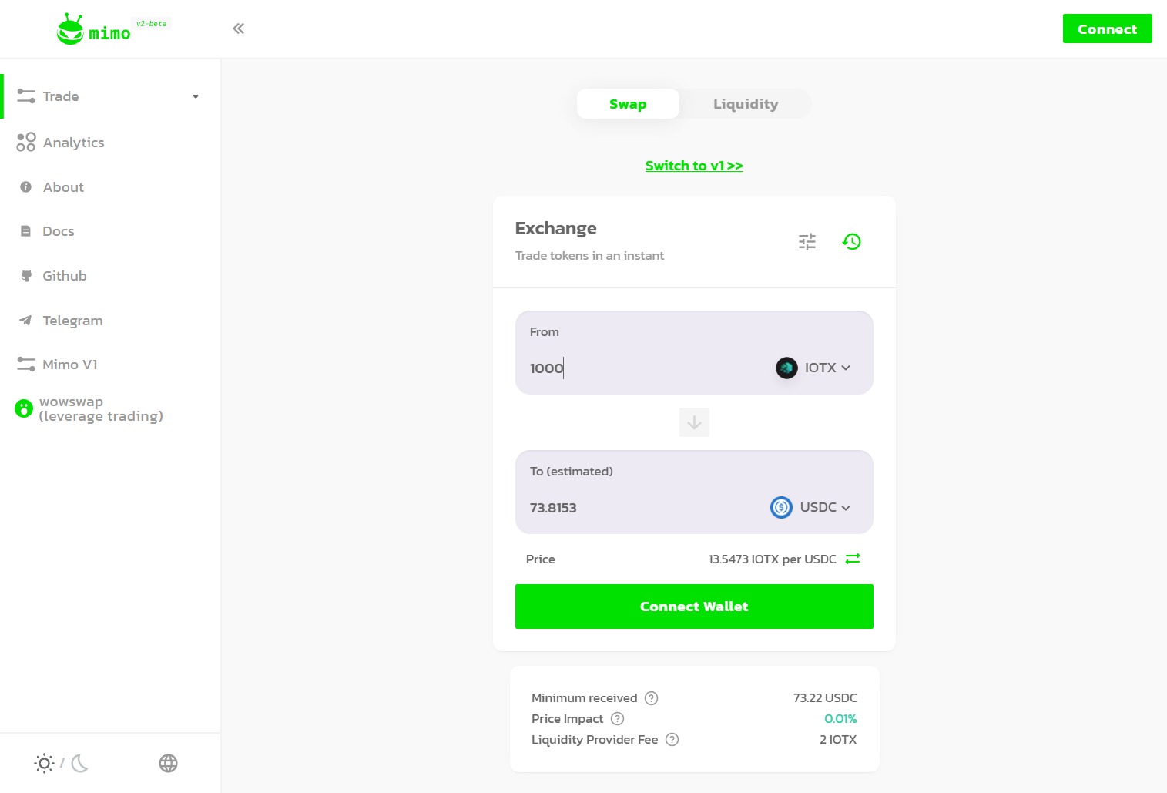Image resolution: width=1167 pixels, height=793 pixels.
Task: Click the USDC token logo
Action: 781,507
